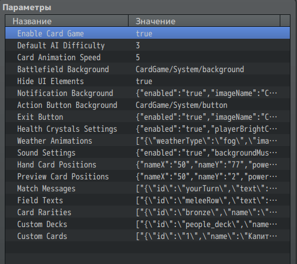Image resolution: width=297 pixels, height=264 pixels.
Task: Click the CardGame/System/button value
Action: click(182, 105)
